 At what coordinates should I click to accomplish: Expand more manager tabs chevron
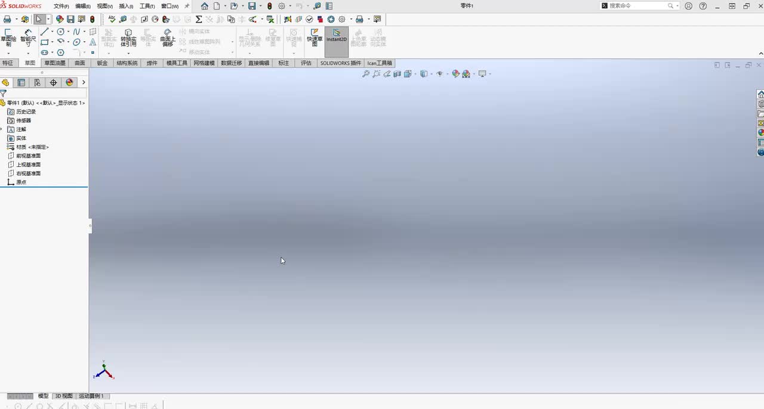(x=84, y=83)
